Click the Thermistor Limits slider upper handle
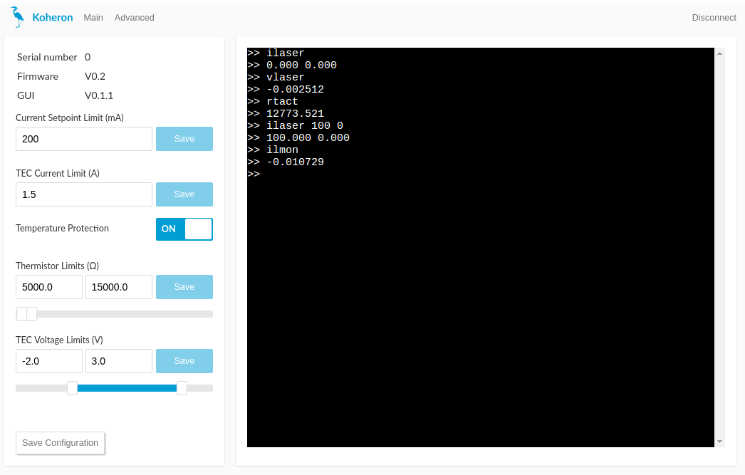The height and width of the screenshot is (475, 745). [x=32, y=314]
